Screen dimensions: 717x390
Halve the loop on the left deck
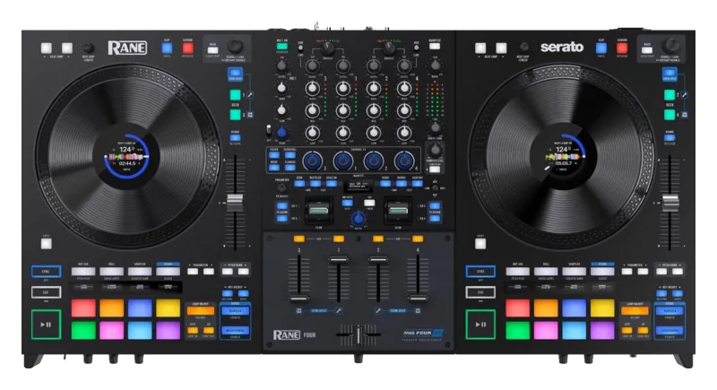(193, 330)
